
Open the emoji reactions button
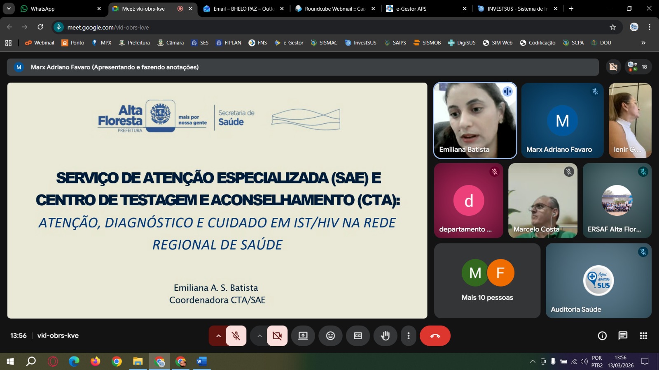pos(330,336)
